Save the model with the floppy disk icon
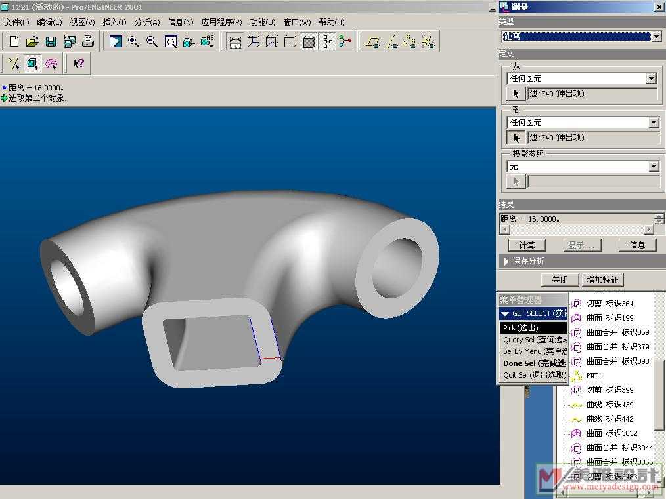The height and width of the screenshot is (499, 666). point(51,41)
